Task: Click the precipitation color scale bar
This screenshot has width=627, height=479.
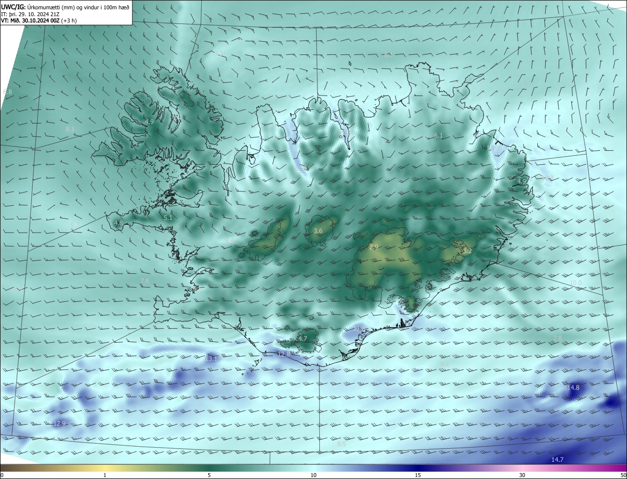Action: pyautogui.click(x=313, y=468)
